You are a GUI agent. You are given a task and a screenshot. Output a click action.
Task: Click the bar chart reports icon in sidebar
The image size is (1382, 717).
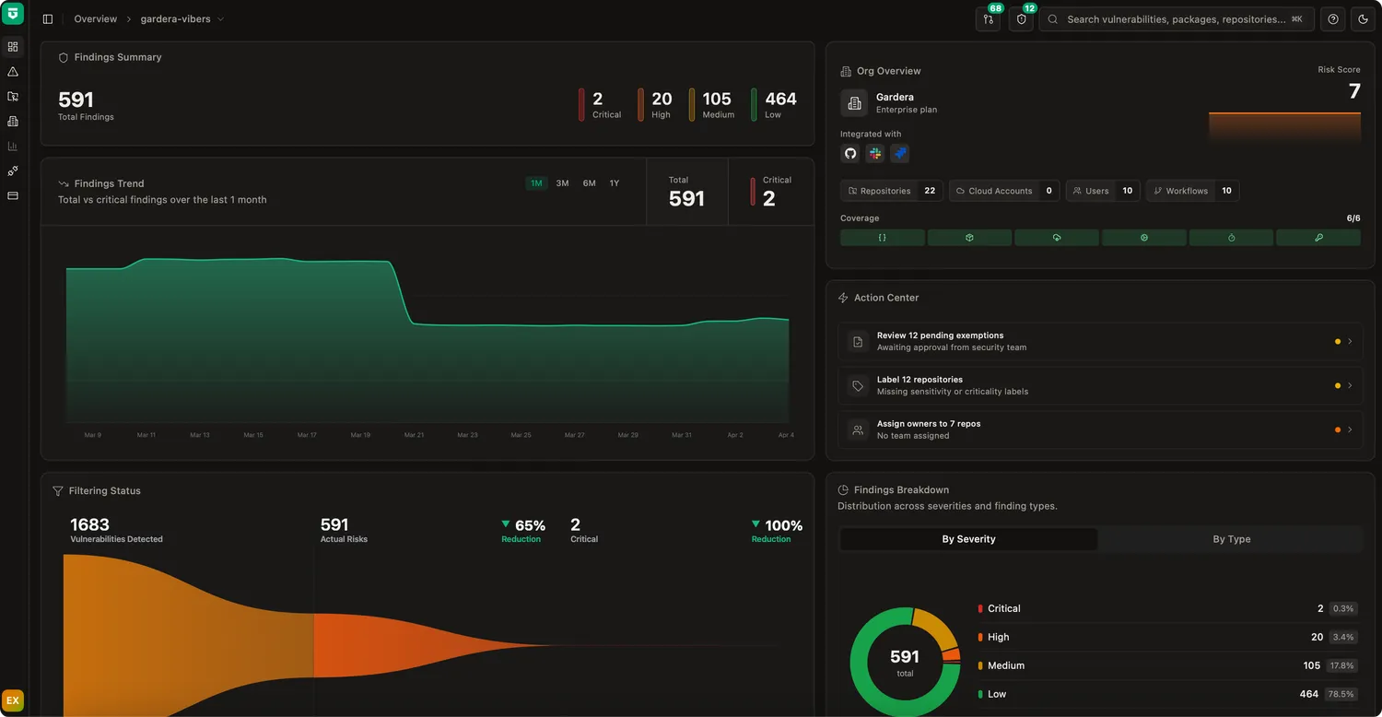click(13, 146)
